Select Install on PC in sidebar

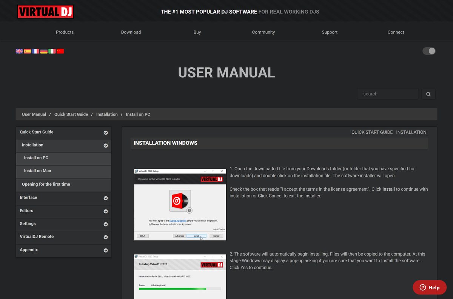coord(63,158)
